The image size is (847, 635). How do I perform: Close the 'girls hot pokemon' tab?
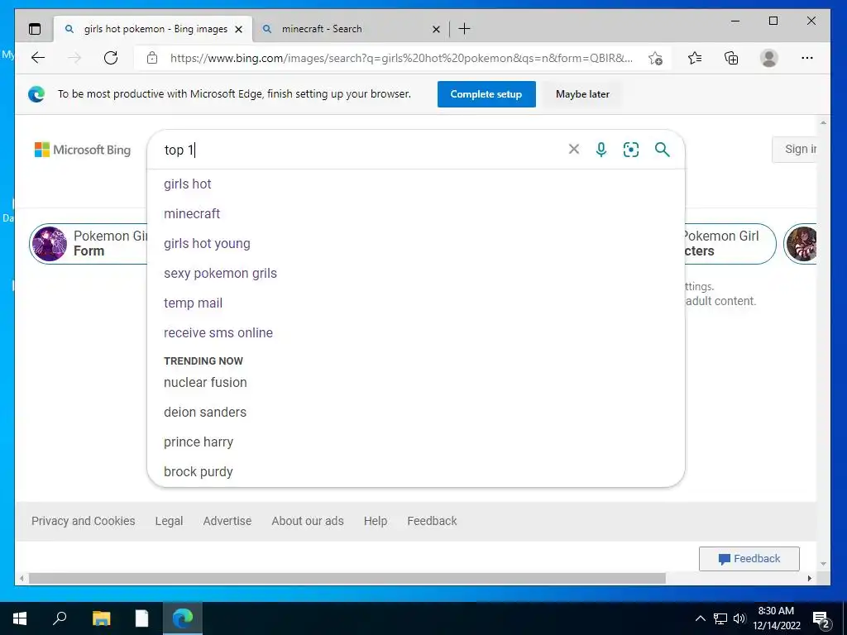click(x=239, y=29)
